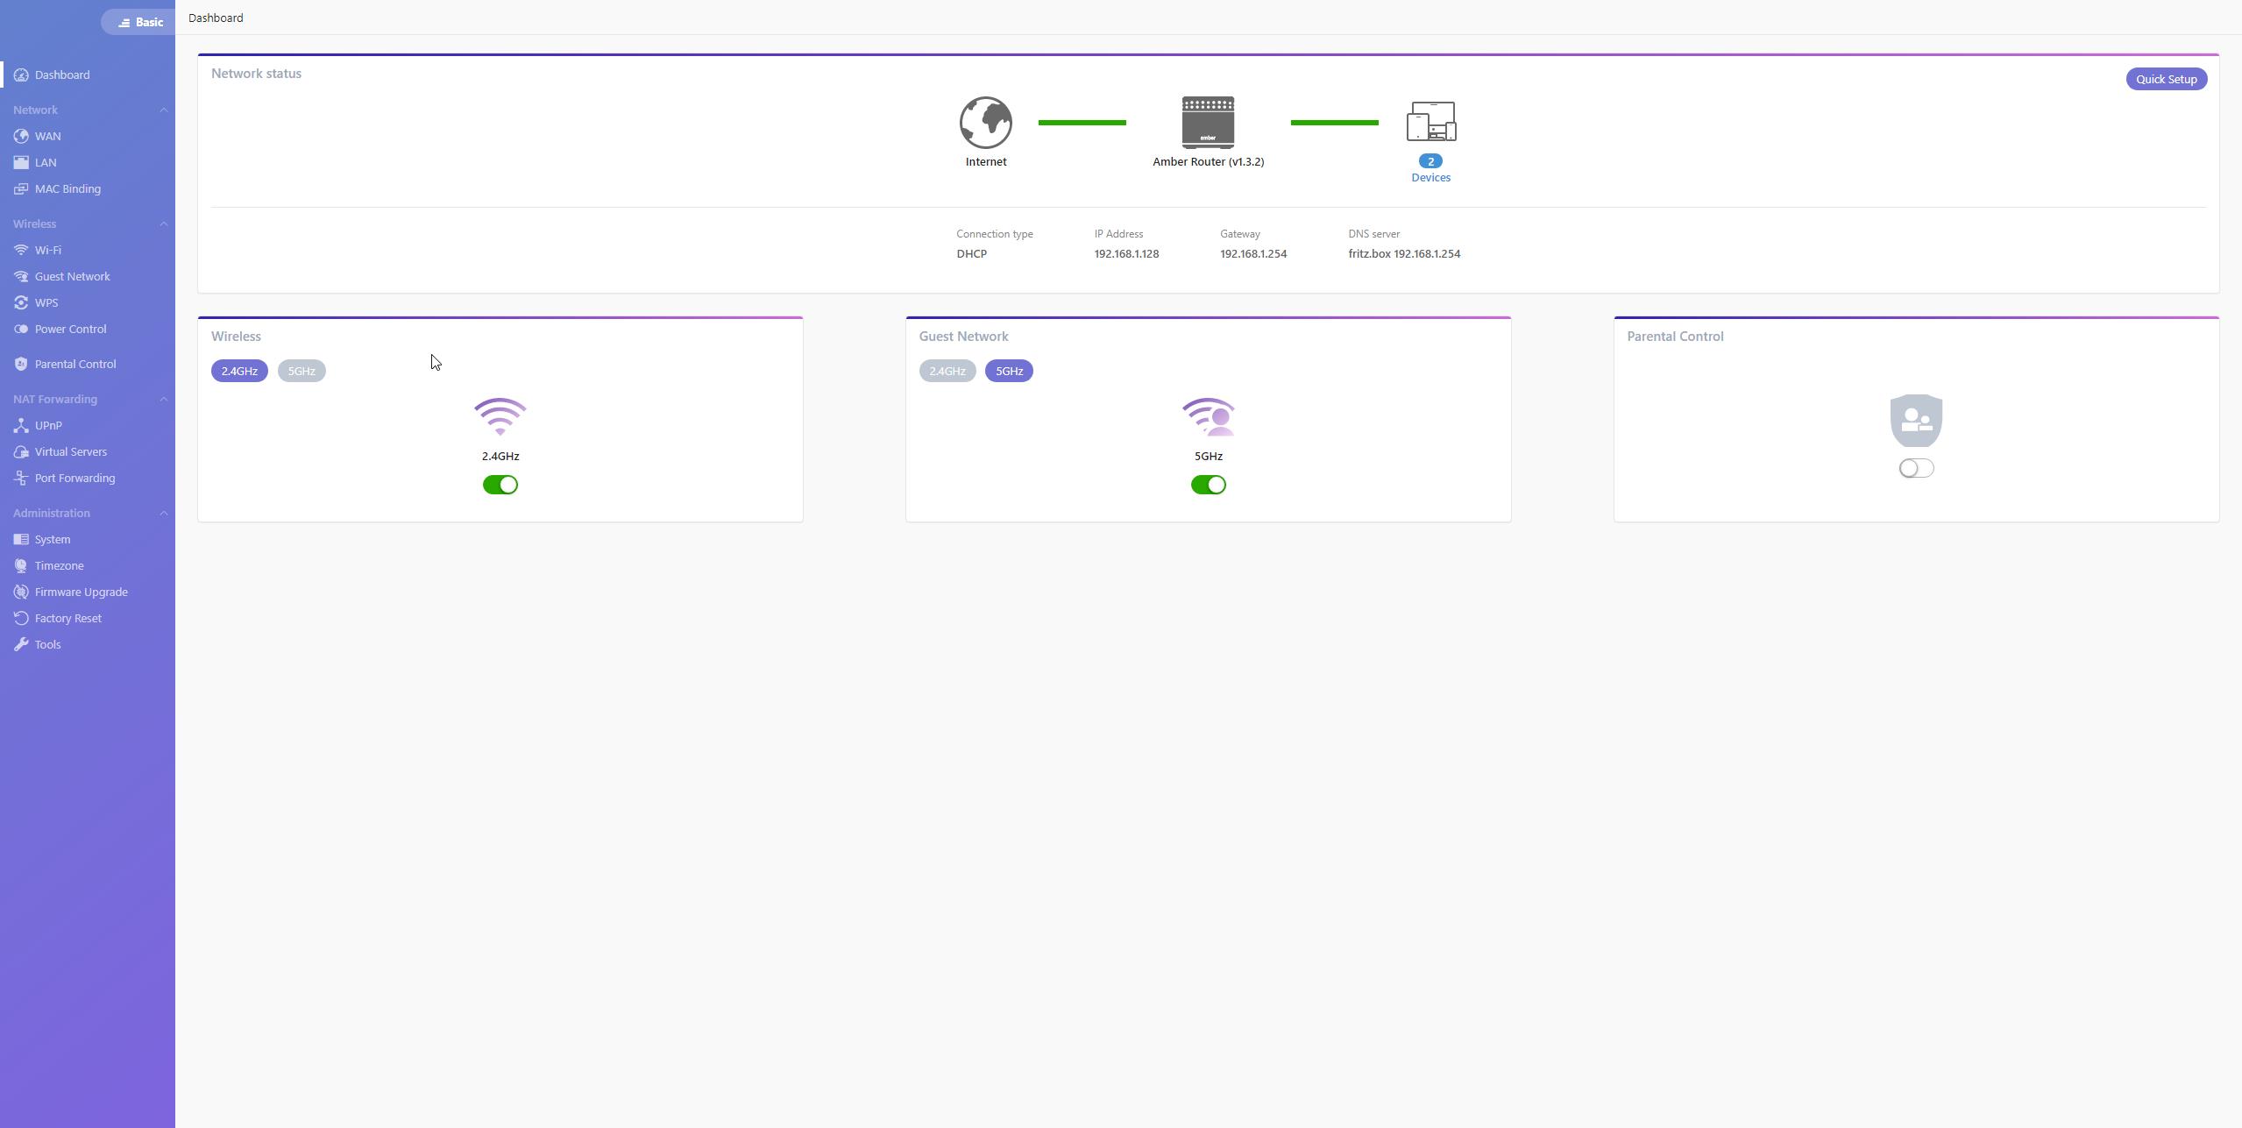Click the Internet globe icon
The width and height of the screenshot is (2242, 1128).
point(985,123)
